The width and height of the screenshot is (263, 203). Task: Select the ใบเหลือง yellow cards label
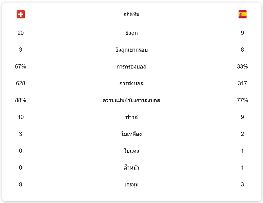[131, 134]
